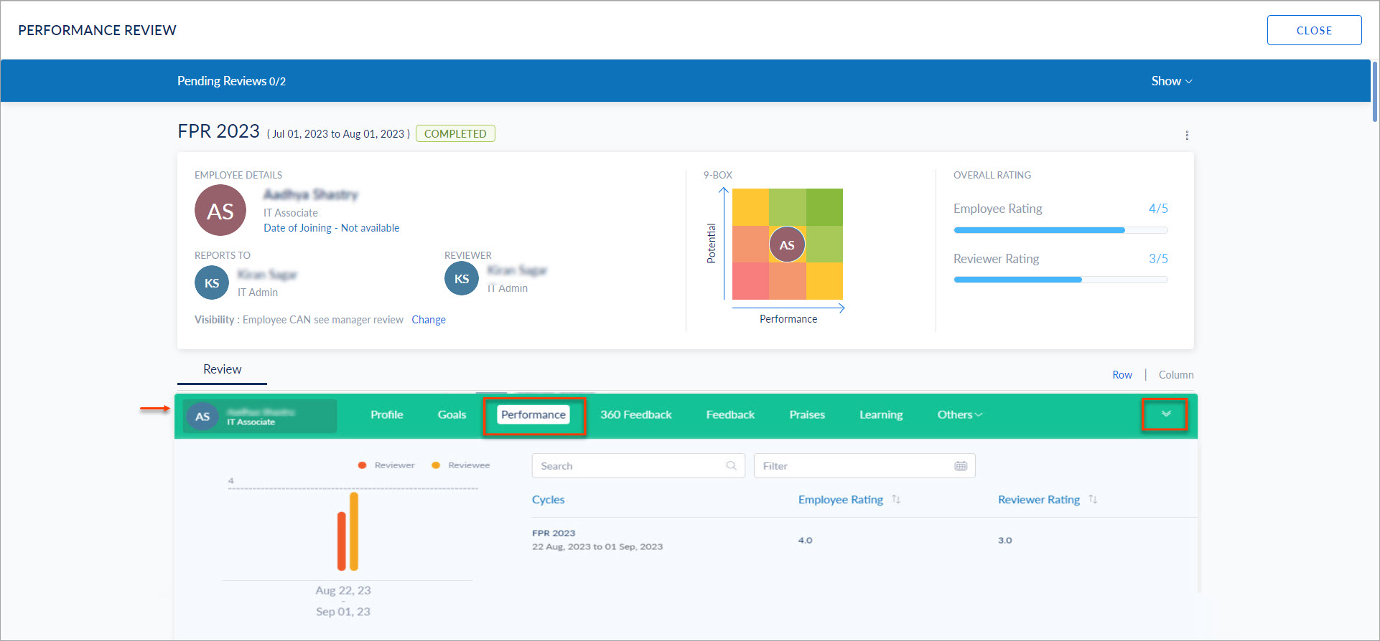The width and height of the screenshot is (1380, 641).
Task: Click the Reviewer Rating progress bar
Action: 1060,280
